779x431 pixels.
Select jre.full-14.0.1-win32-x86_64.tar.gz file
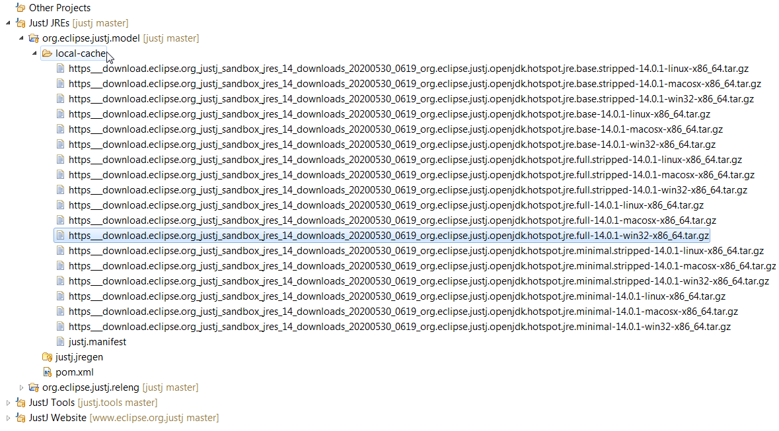[x=389, y=236]
